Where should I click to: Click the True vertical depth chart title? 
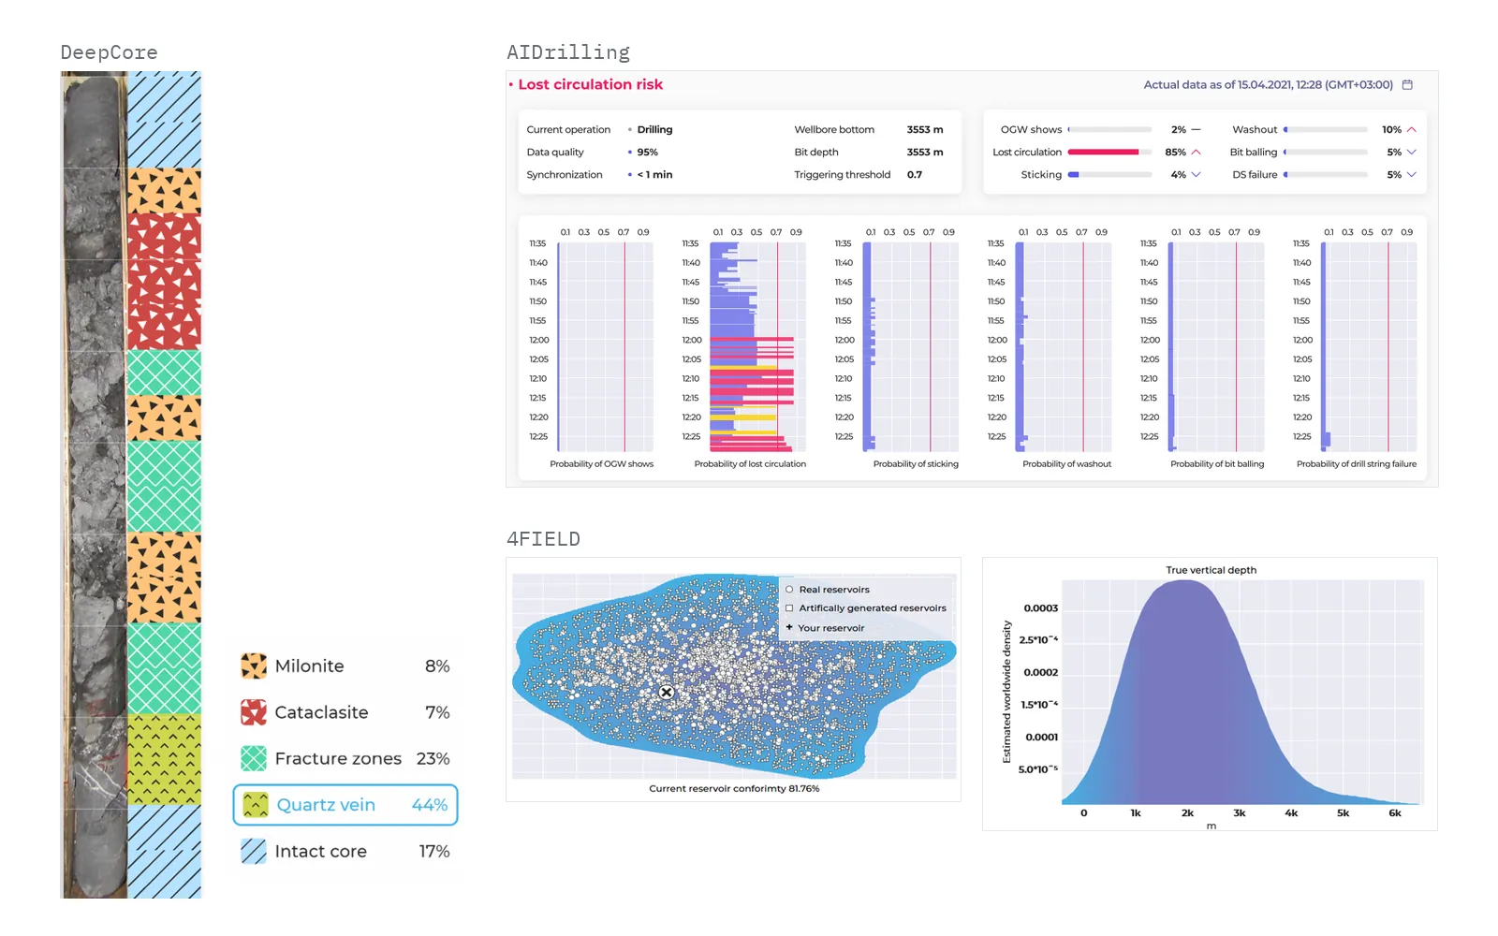click(x=1211, y=570)
